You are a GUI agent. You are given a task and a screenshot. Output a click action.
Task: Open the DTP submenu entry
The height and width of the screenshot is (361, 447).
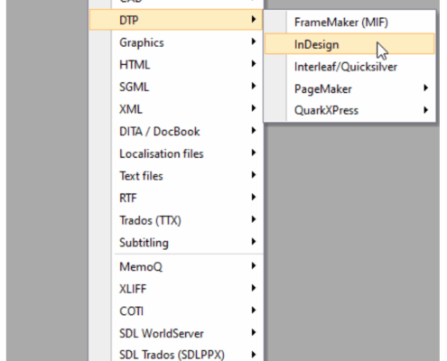point(176,20)
